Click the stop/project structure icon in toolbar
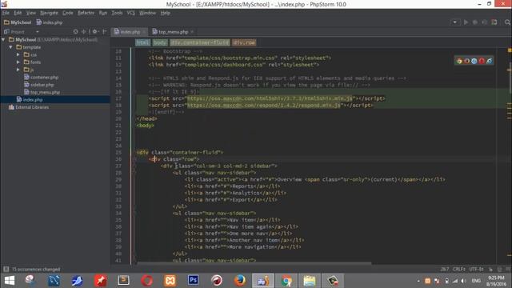The height and width of the screenshot is (288, 512). [x=494, y=22]
